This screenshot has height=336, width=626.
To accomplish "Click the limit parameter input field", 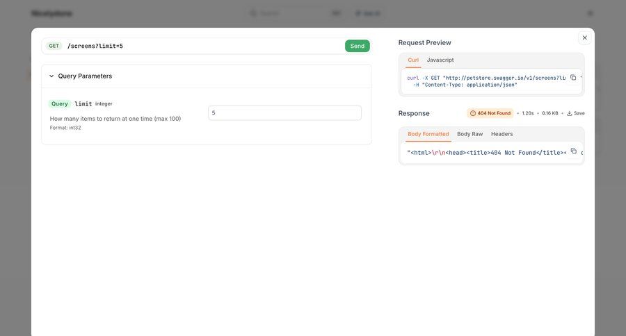I will click(284, 112).
